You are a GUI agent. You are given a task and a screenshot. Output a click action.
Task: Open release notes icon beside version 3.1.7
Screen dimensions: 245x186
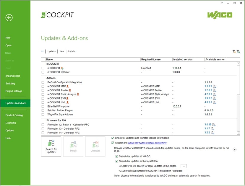[x=212, y=129]
